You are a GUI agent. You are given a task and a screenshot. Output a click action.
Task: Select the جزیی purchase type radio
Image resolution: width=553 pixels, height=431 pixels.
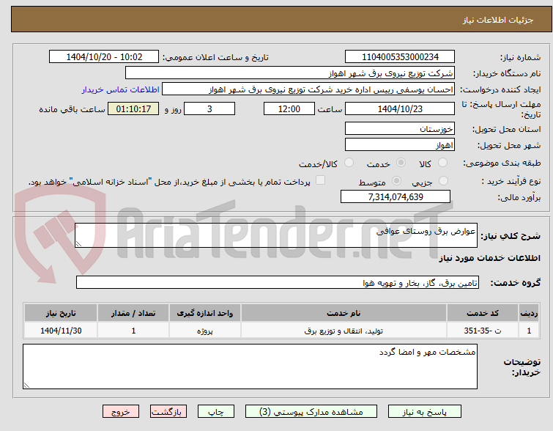443,181
